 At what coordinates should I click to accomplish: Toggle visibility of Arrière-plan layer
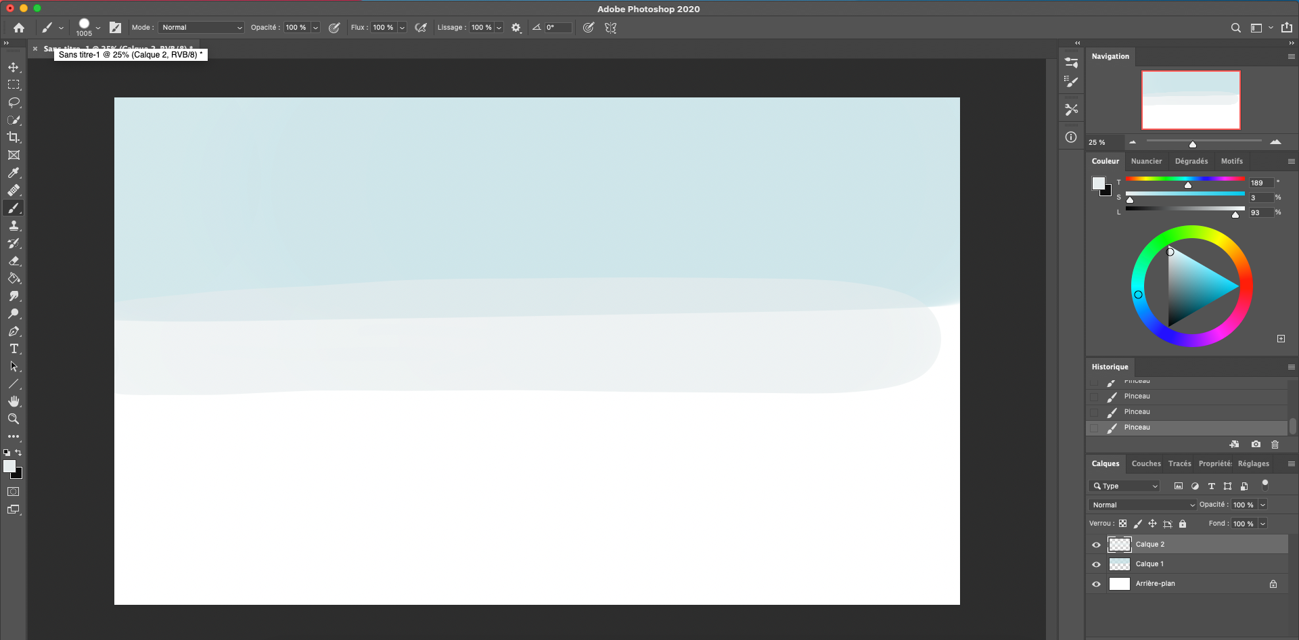pyautogui.click(x=1096, y=584)
